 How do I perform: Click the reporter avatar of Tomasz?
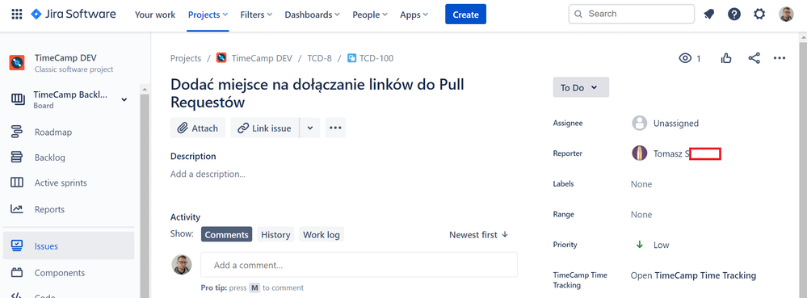[x=639, y=153]
